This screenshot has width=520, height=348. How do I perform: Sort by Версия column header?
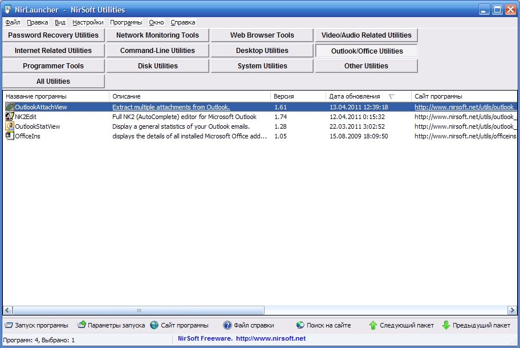298,96
